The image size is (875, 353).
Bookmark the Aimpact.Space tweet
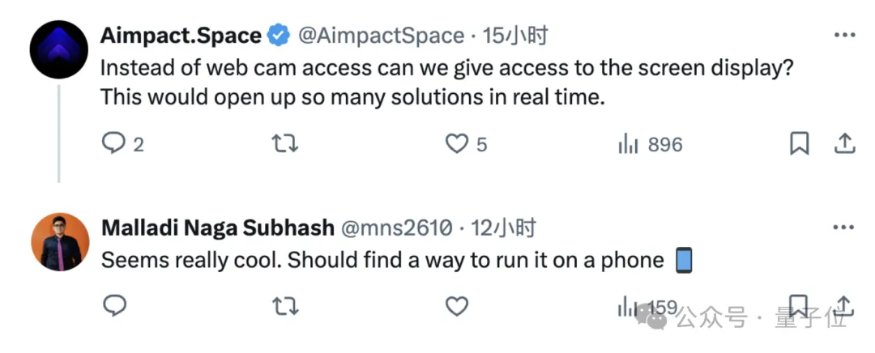pos(799,144)
